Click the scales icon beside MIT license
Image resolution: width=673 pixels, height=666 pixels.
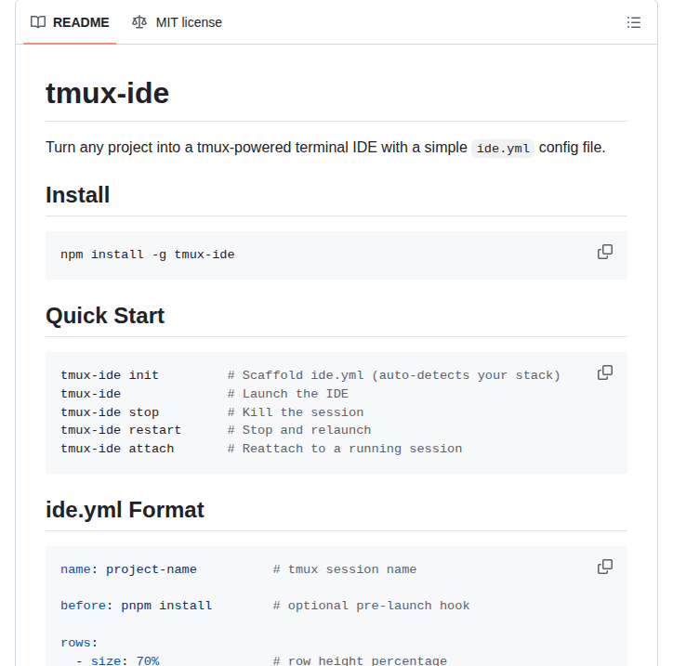[139, 22]
